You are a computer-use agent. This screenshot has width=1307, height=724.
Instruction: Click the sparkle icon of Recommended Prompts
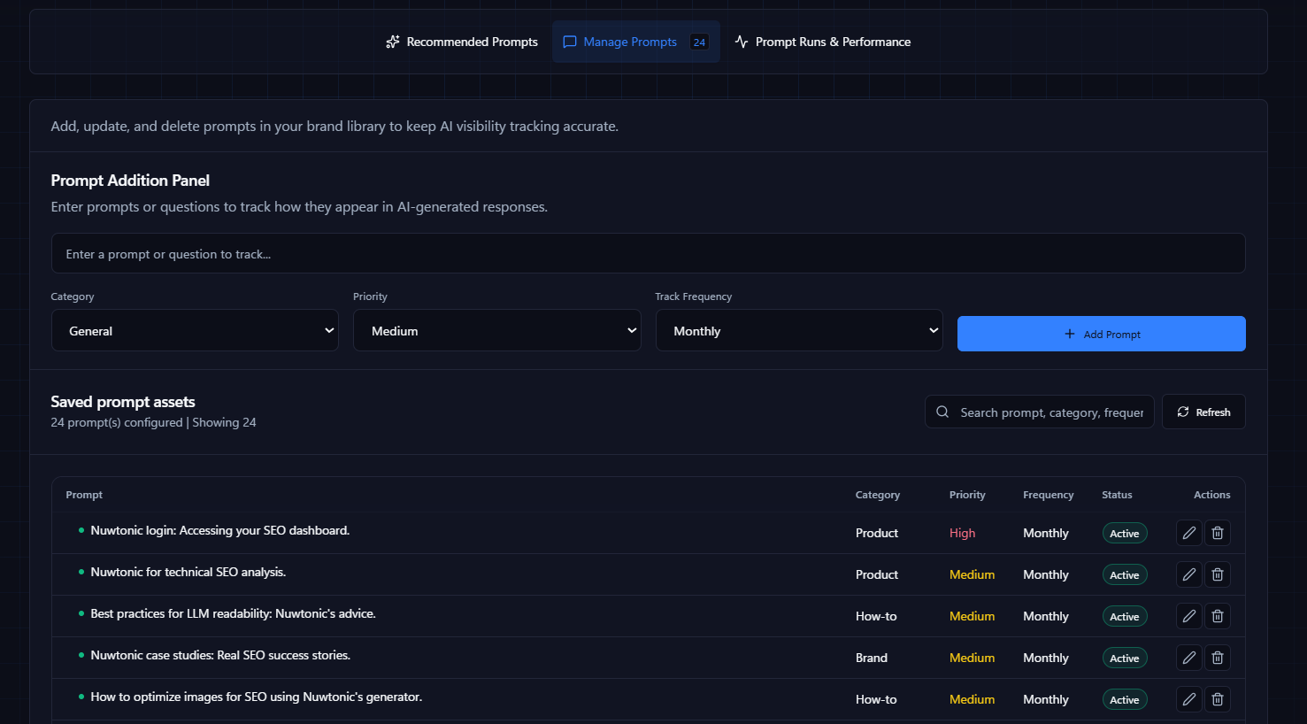[393, 42]
